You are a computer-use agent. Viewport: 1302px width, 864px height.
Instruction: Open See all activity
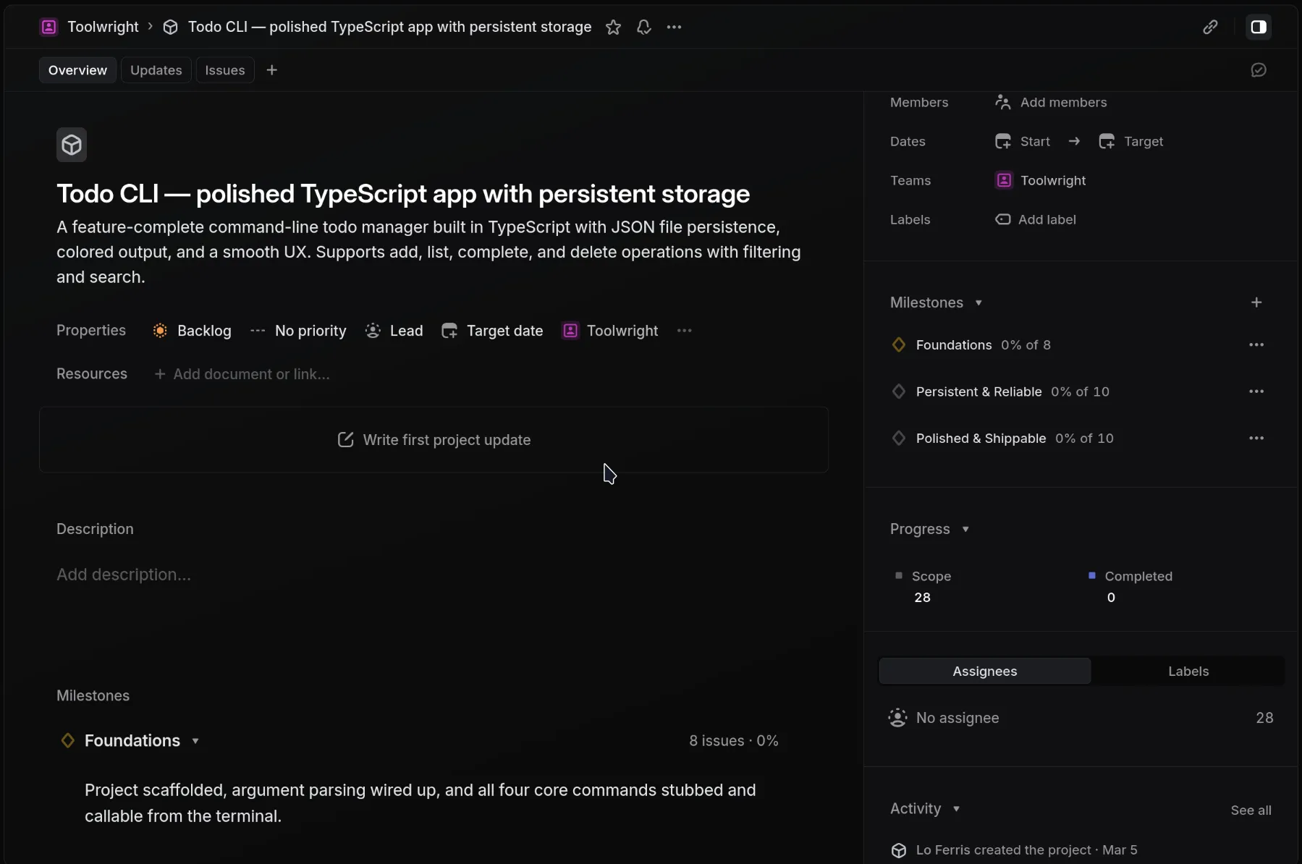click(1251, 810)
